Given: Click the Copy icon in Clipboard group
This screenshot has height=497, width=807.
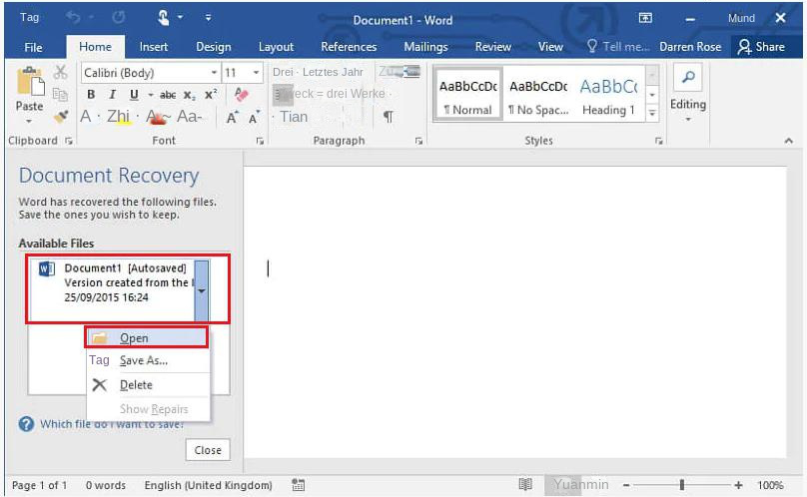Looking at the screenshot, I should (x=60, y=94).
